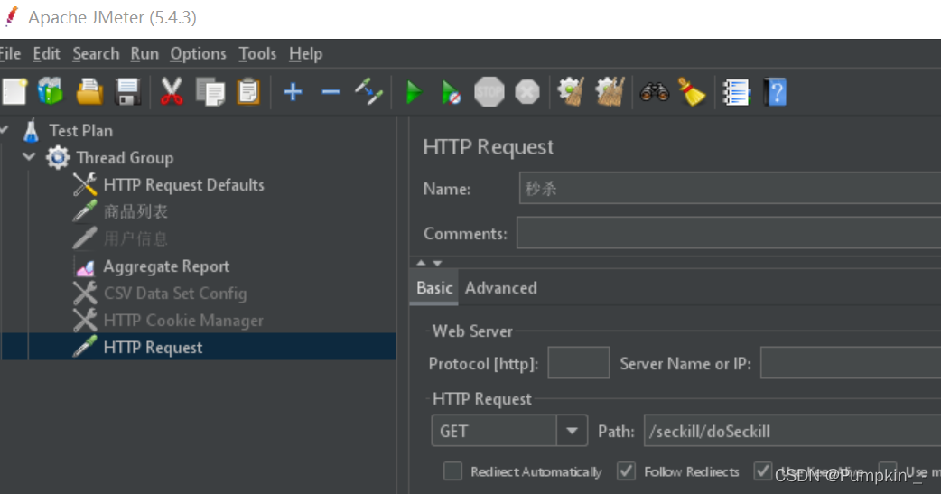
Task: Select the disabled 用户信息 tree item
Action: point(135,239)
